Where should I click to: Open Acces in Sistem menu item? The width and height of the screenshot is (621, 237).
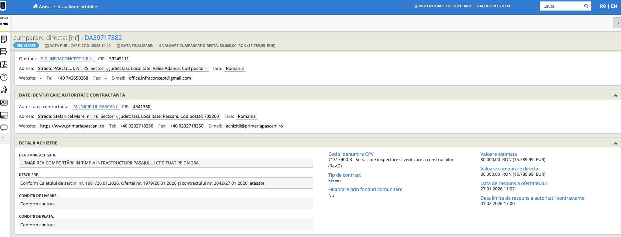(x=493, y=6)
